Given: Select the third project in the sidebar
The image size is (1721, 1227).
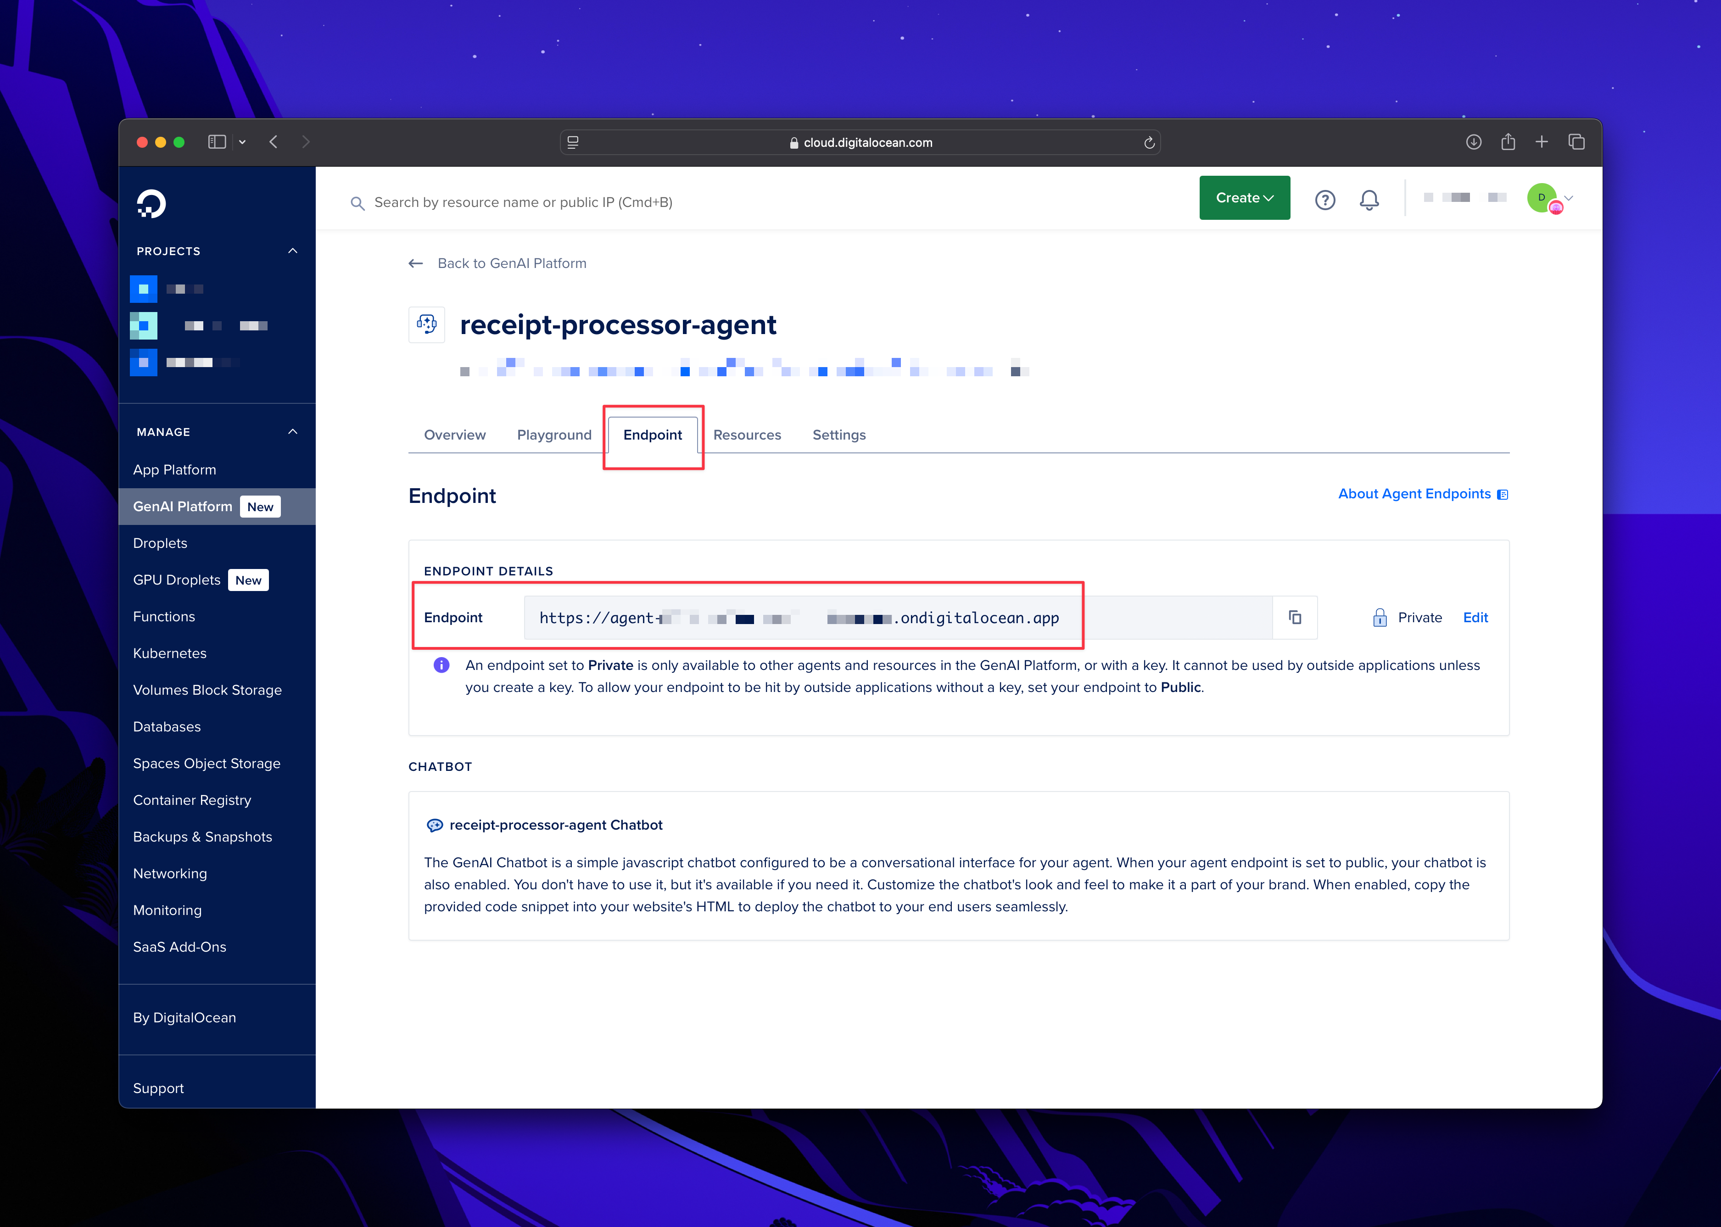Looking at the screenshot, I should click(184, 363).
